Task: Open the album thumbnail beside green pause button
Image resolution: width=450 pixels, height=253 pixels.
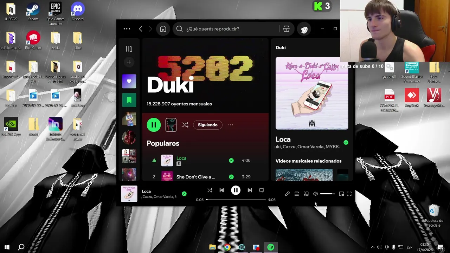Action: click(171, 125)
